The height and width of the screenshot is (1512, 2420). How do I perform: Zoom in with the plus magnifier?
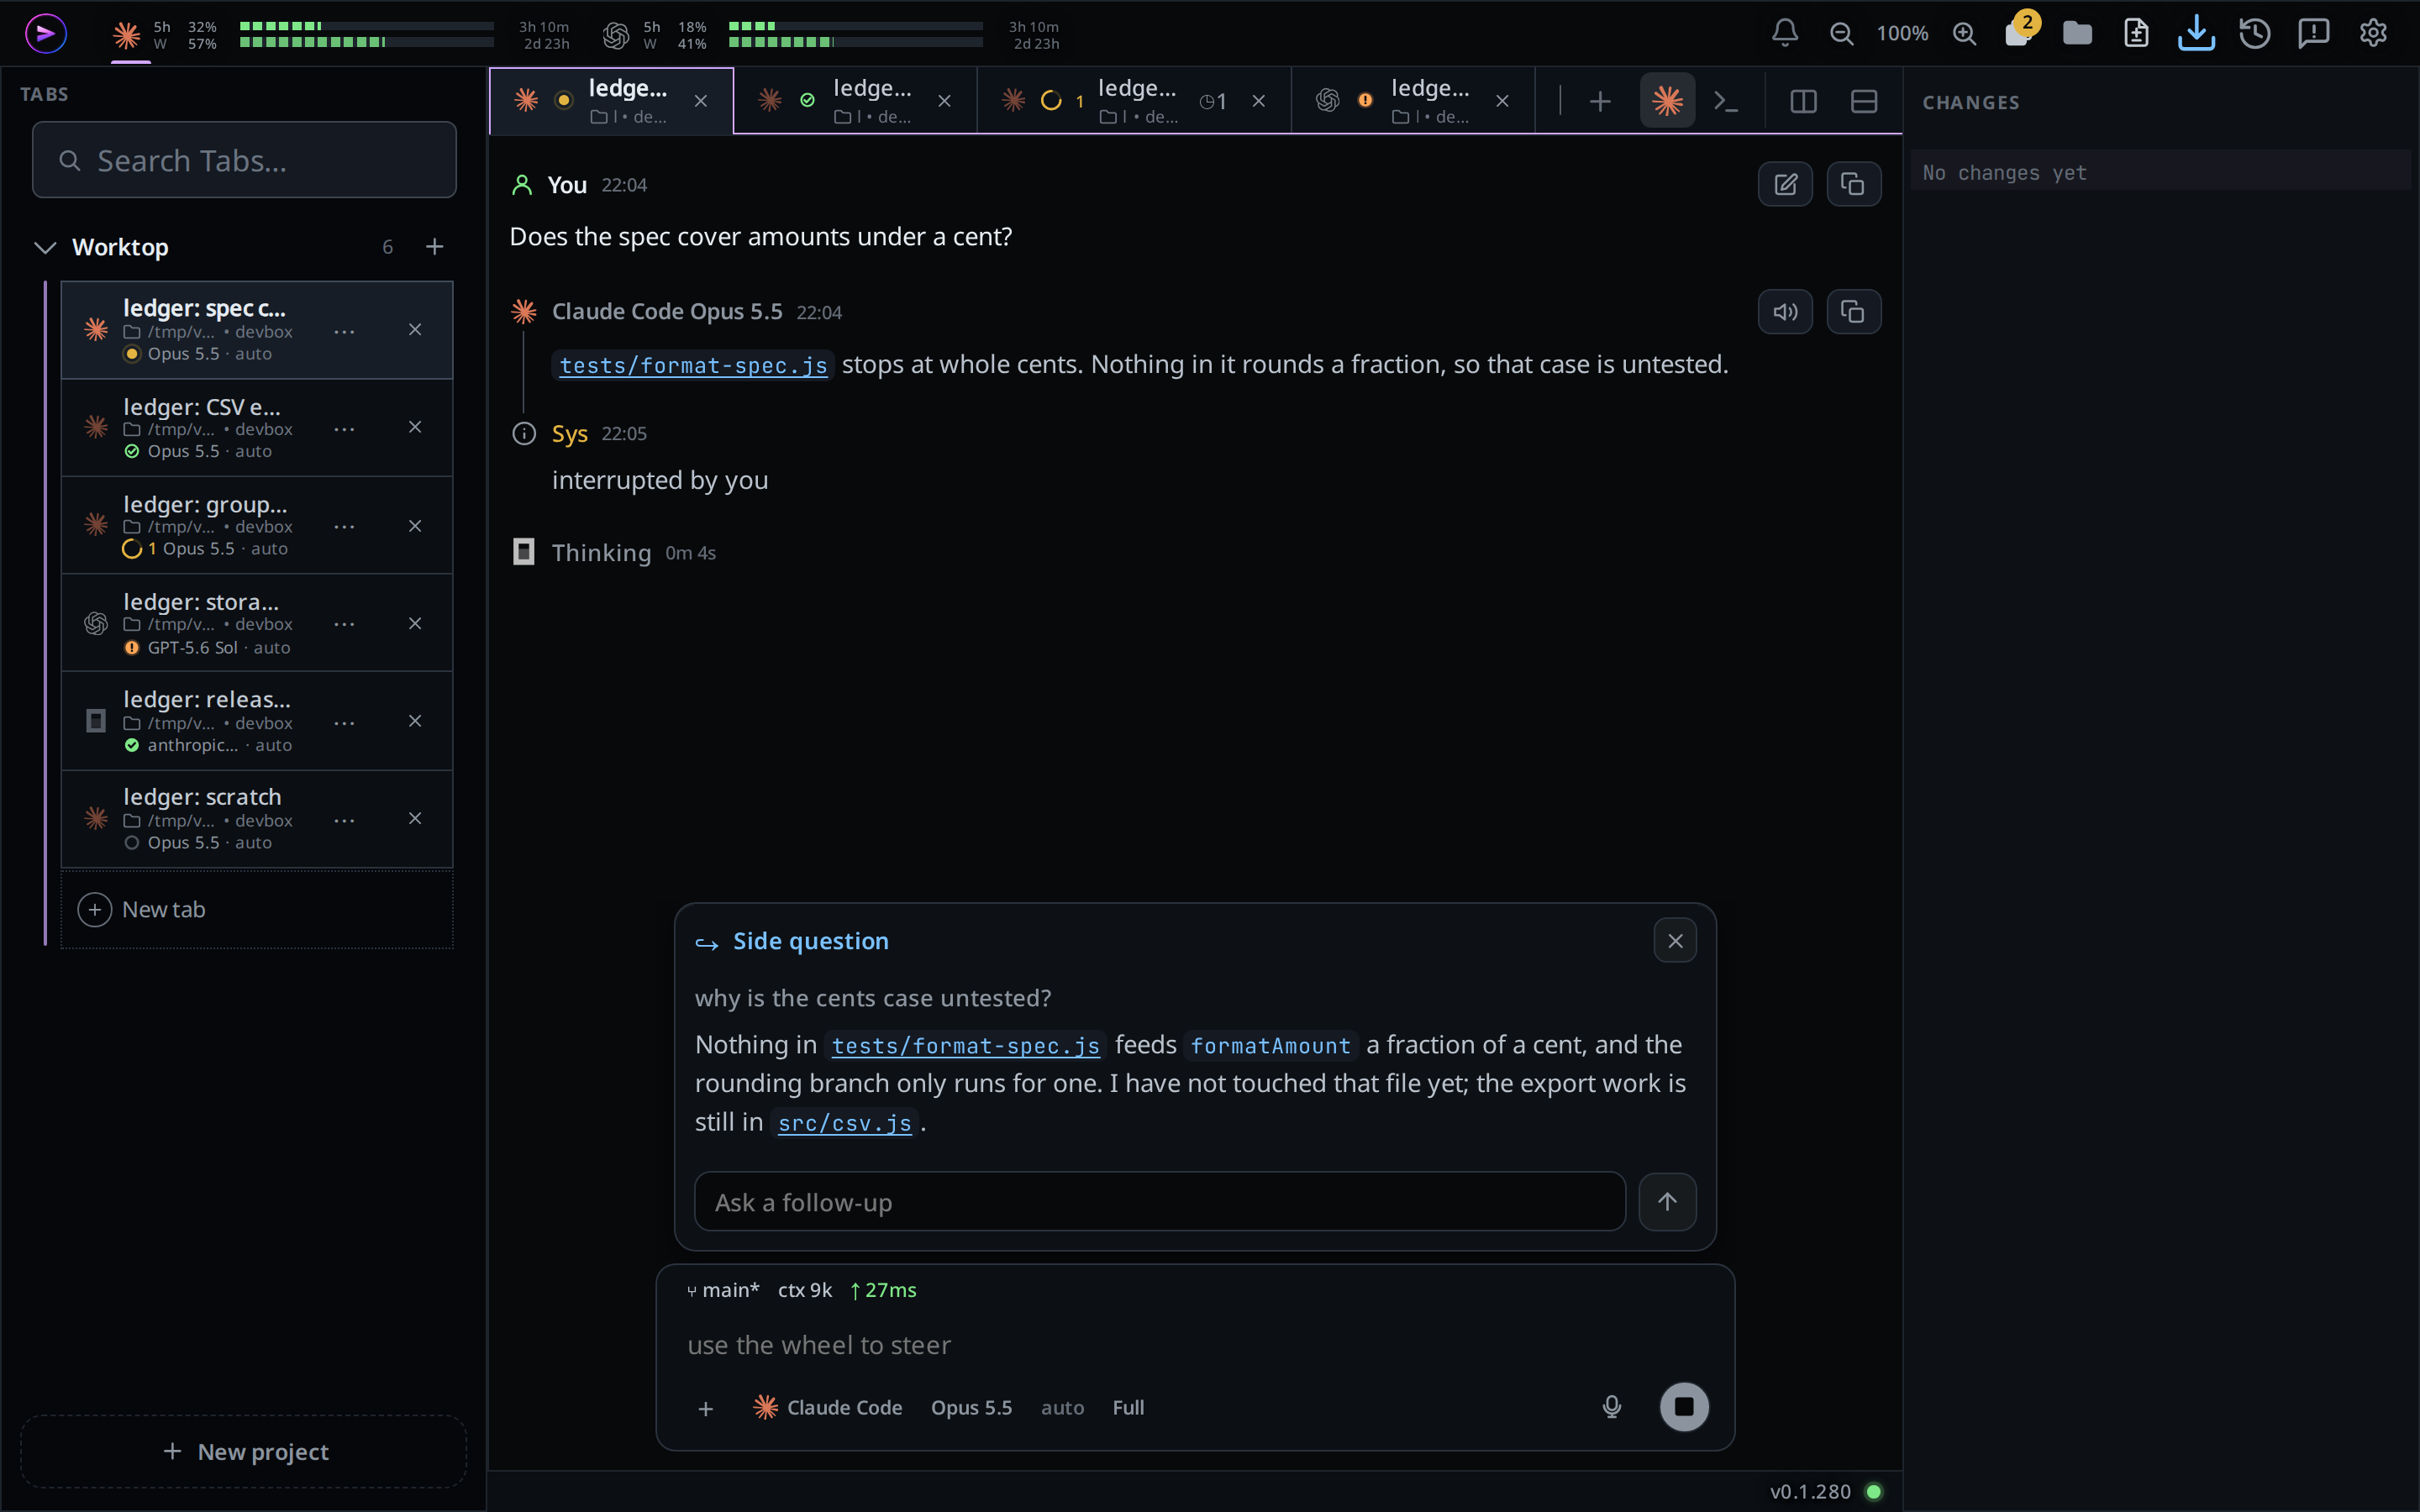coord(1964,33)
